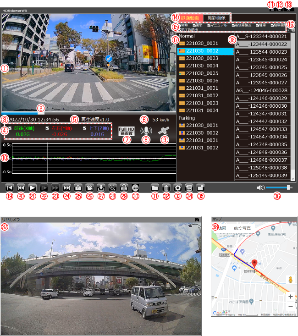This screenshot has height=336, width=298.
Task: Toggle the 上下(Z軸) checkbox
Action: point(85,128)
